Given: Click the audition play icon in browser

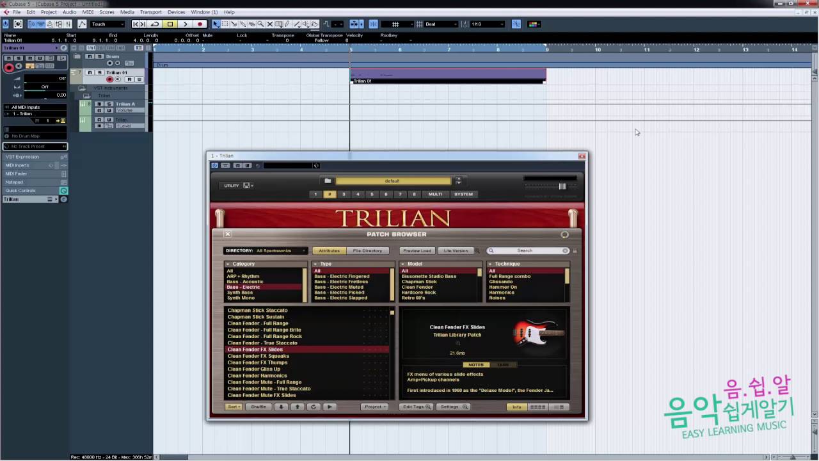Looking at the screenshot, I should [330, 407].
